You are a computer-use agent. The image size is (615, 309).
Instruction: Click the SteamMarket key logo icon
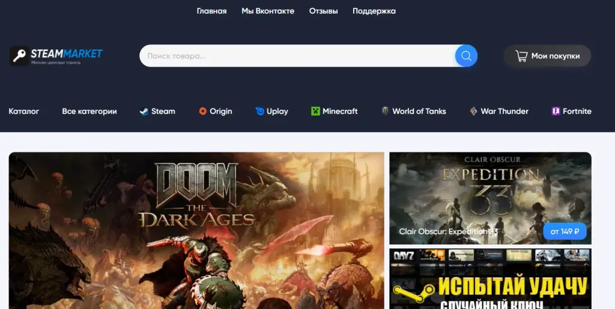[x=19, y=56]
